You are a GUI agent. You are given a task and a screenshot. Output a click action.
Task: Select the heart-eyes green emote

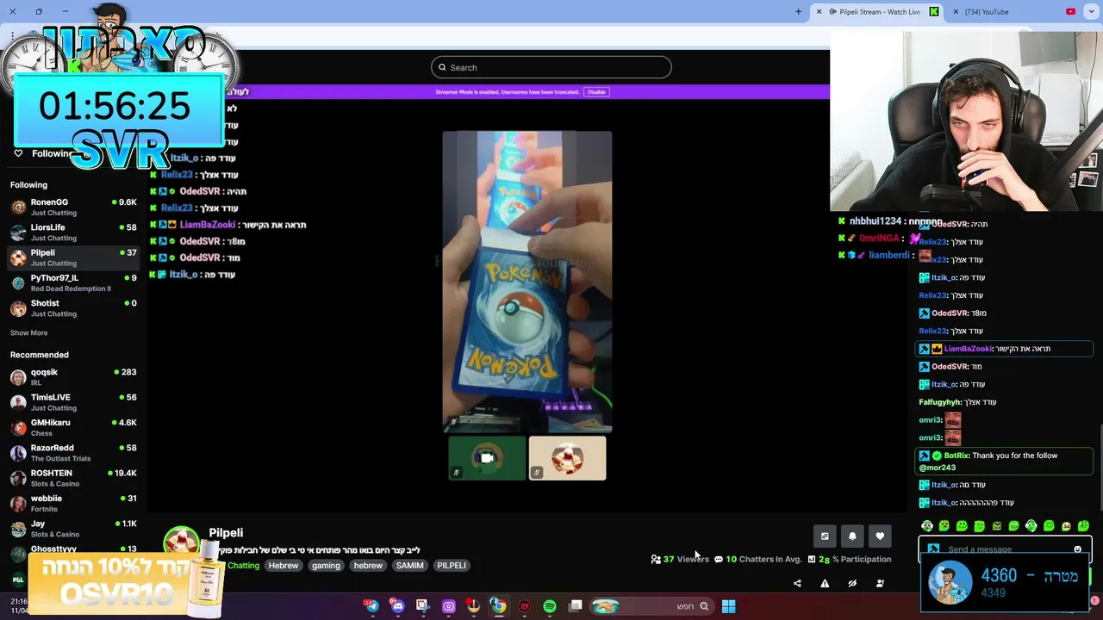944,526
